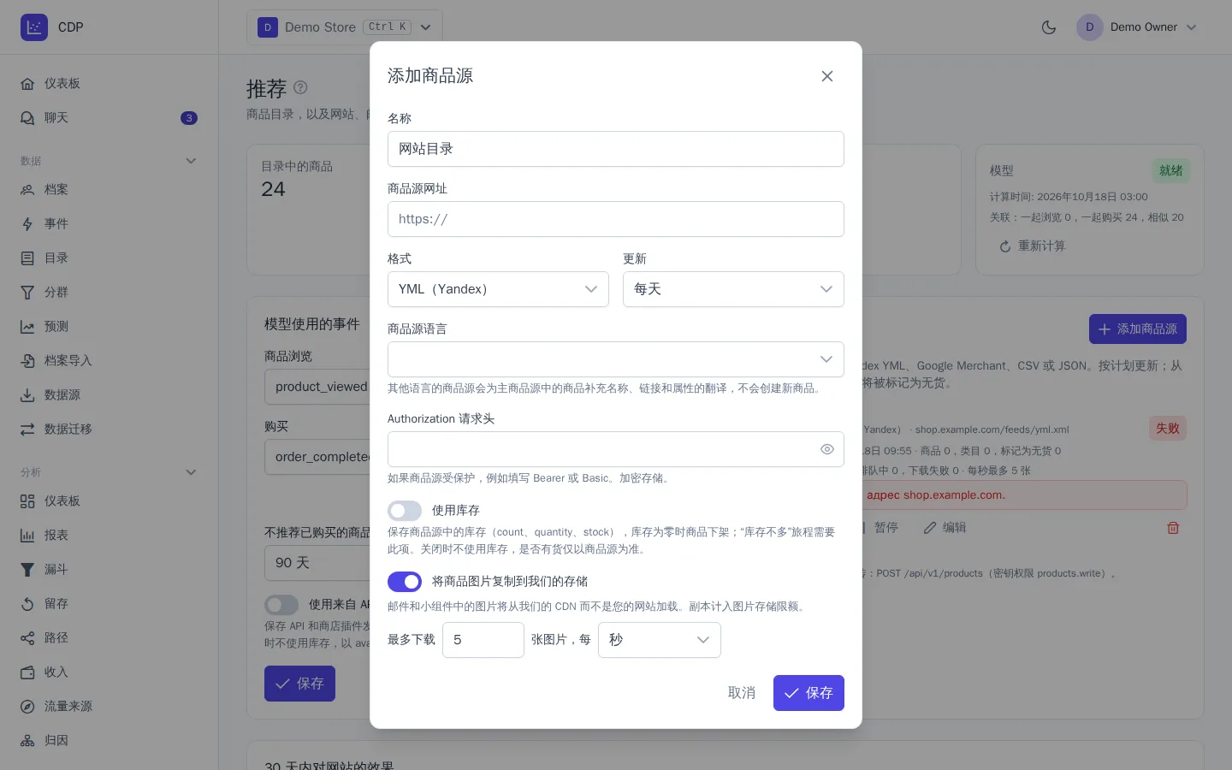Open 仪表板 home in sidebar
Screen dimensions: 1232x770
[x=110, y=84]
